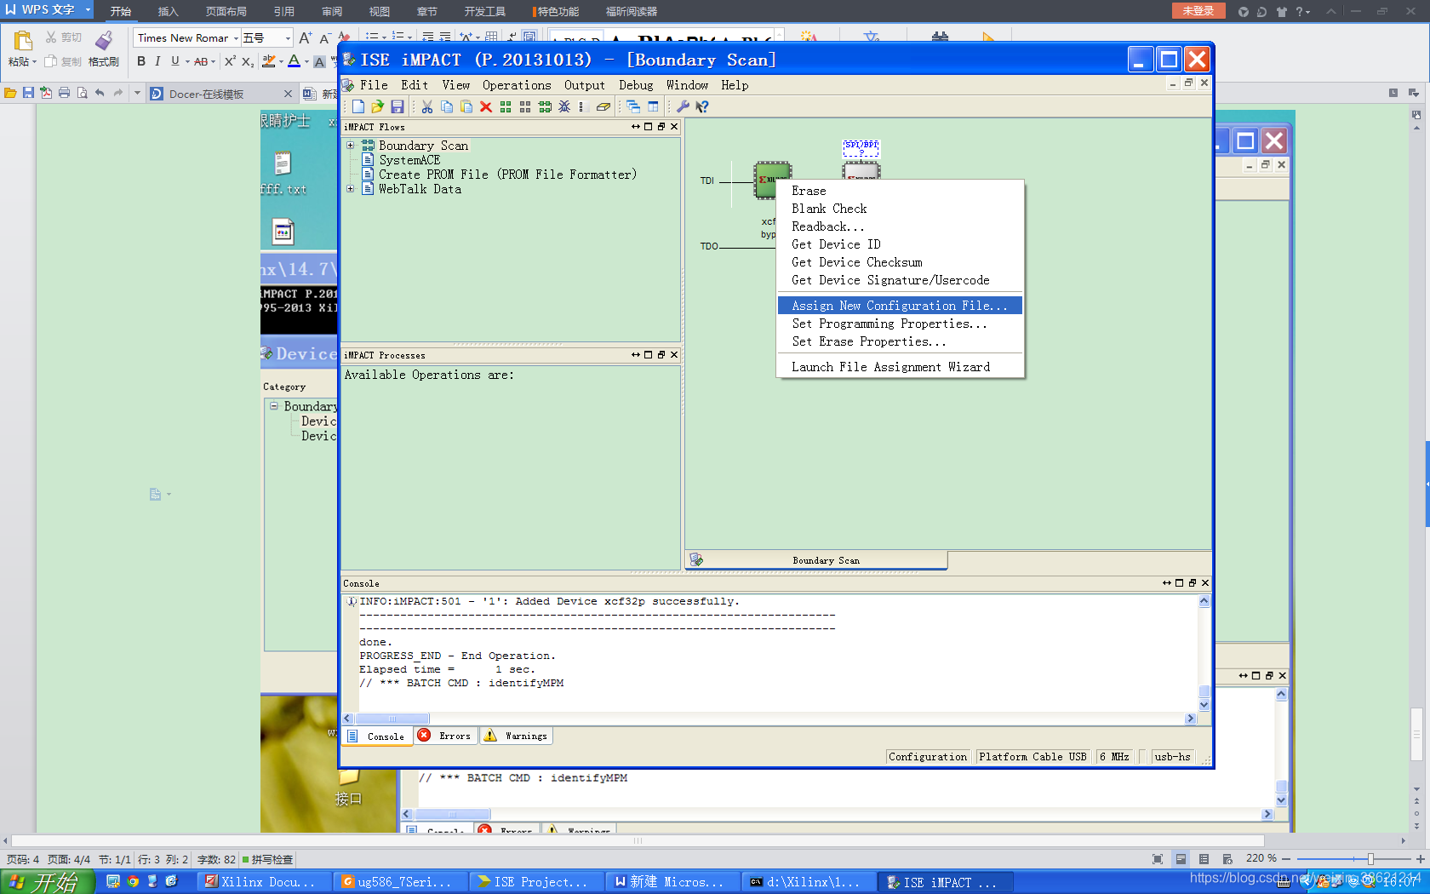Toggle the 拼写检查 spell check in status bar

pos(267,859)
